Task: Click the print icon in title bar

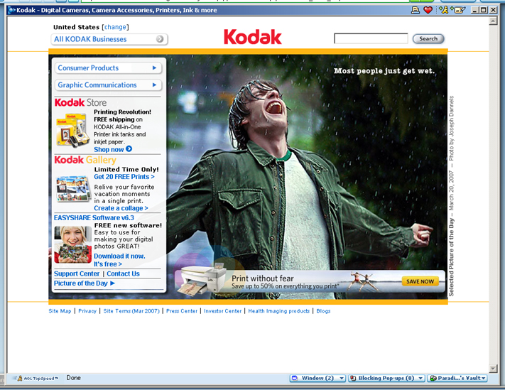Action: coord(416,11)
